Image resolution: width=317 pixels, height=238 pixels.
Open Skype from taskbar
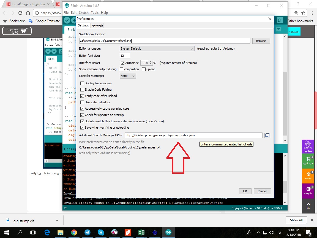coord(101,232)
